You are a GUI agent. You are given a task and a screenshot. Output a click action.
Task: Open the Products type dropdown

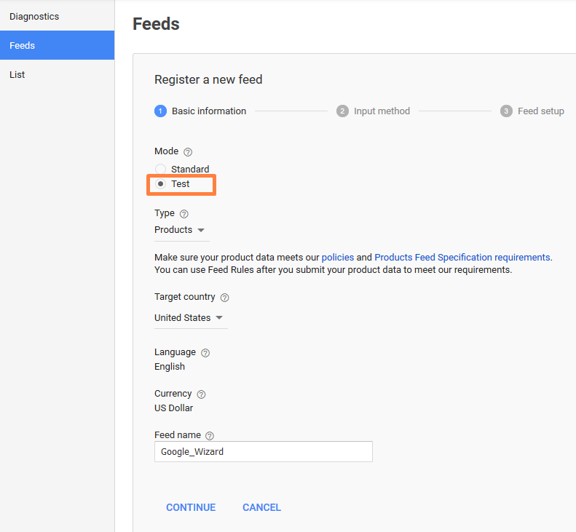(x=180, y=230)
